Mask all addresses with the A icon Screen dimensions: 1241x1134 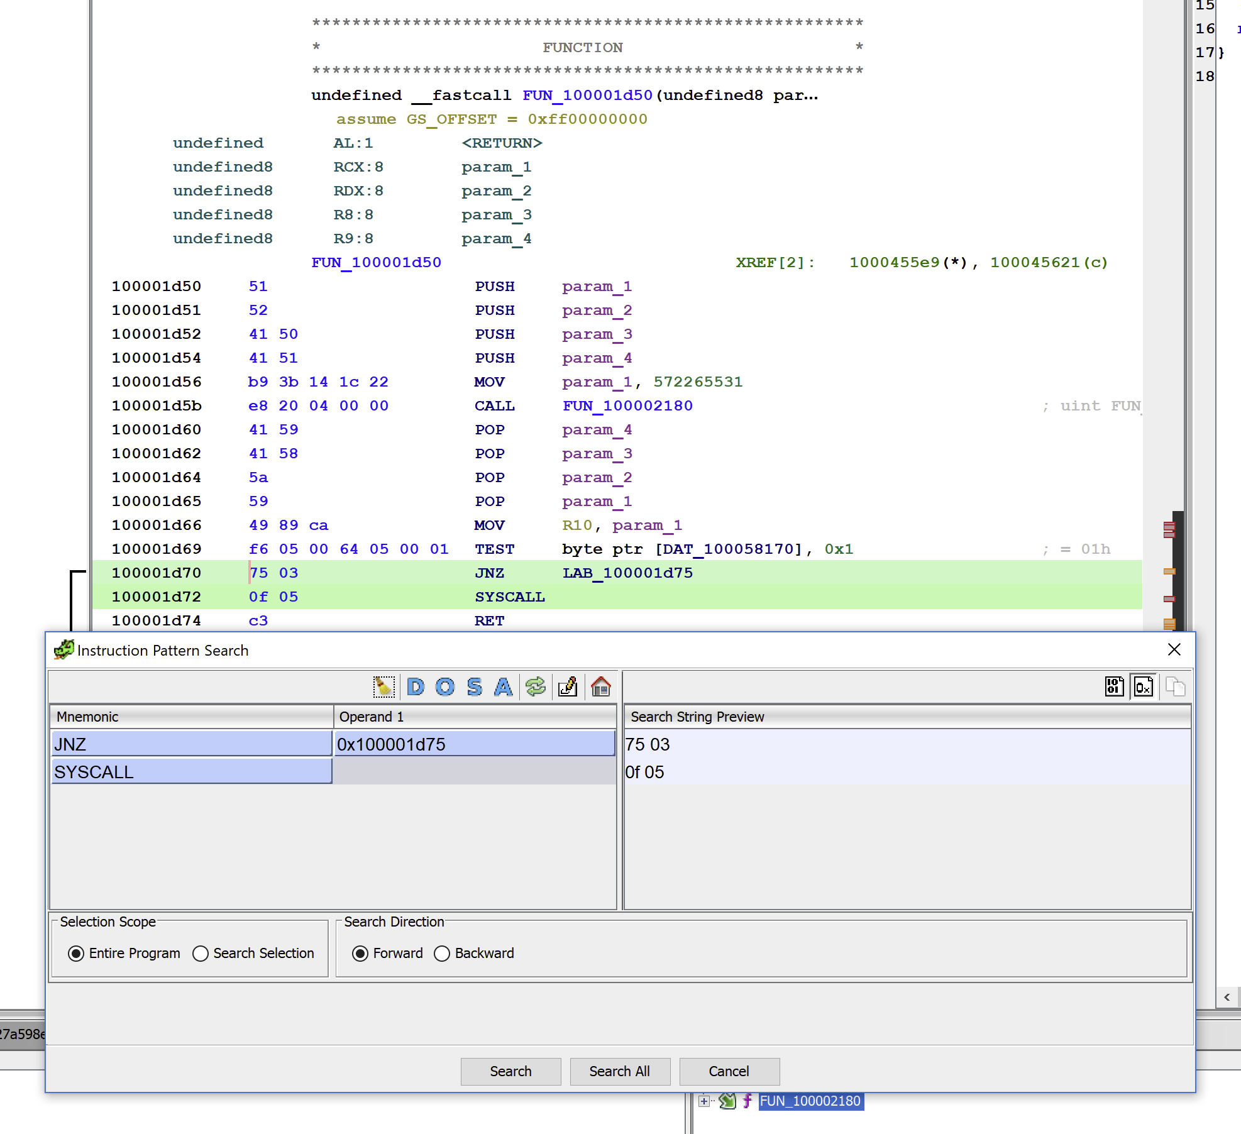click(504, 686)
